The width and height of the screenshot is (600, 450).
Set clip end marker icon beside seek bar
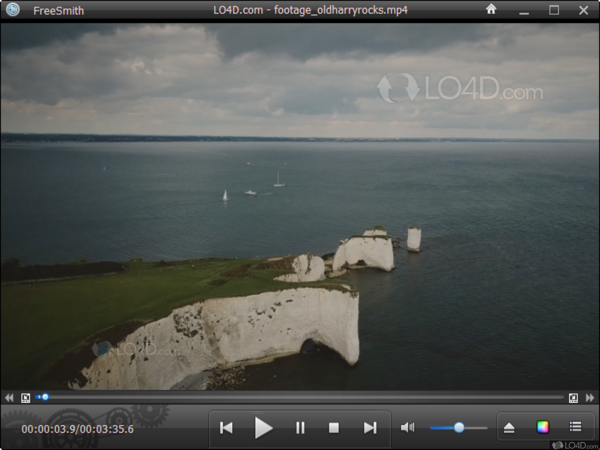pos(573,398)
